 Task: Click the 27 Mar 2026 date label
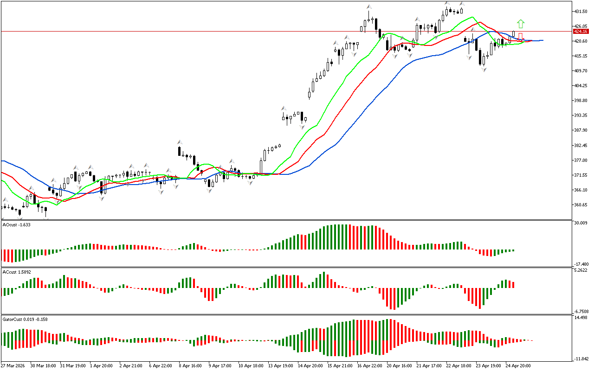point(15,365)
